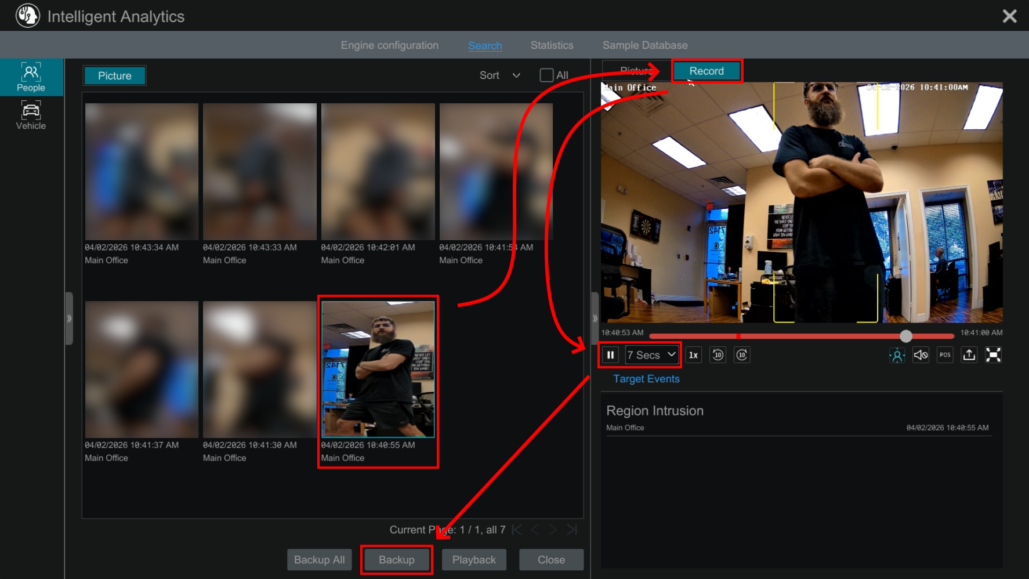Viewport: 1029px width, 579px height.
Task: Click the export clip icon
Action: 969,355
